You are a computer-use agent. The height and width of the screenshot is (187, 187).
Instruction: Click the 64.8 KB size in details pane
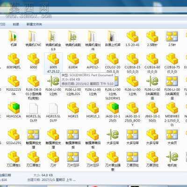47,175
